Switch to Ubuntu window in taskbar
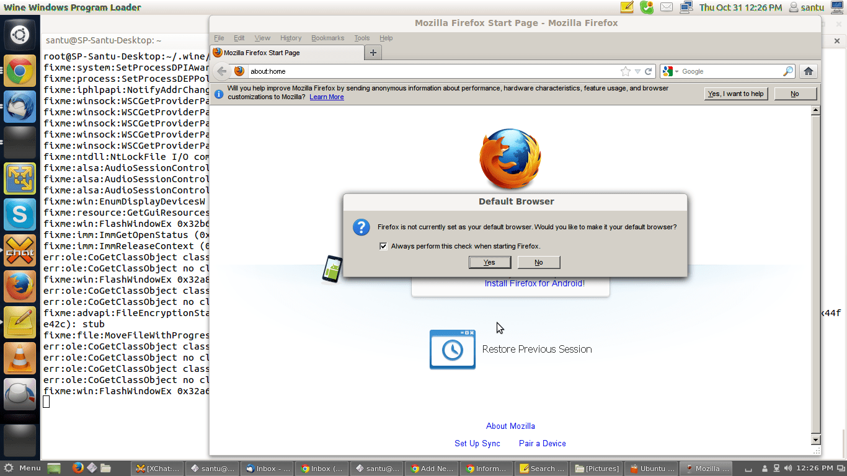 651,468
